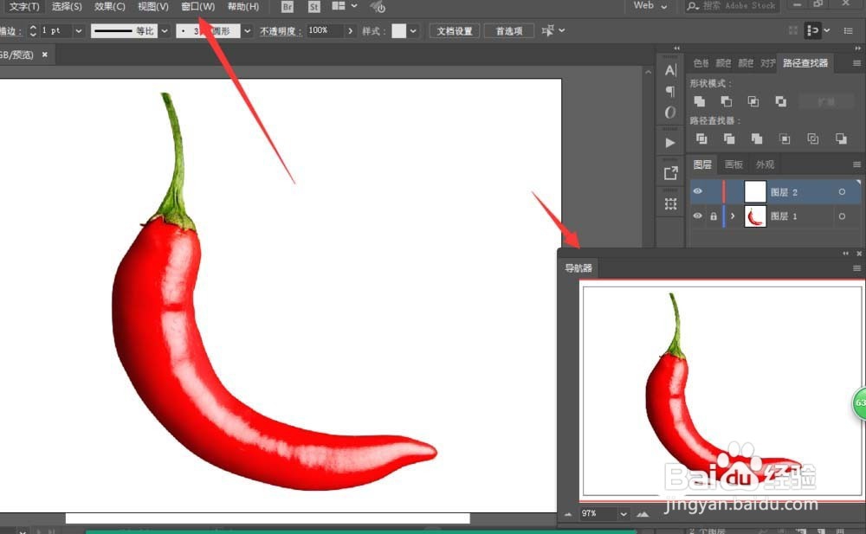Click the 图层 1 chili thumbnail
Viewport: 866px width, 534px height.
pos(755,216)
